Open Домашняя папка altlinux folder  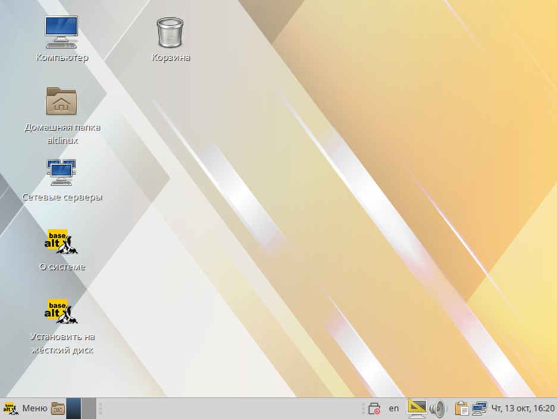[x=61, y=101]
